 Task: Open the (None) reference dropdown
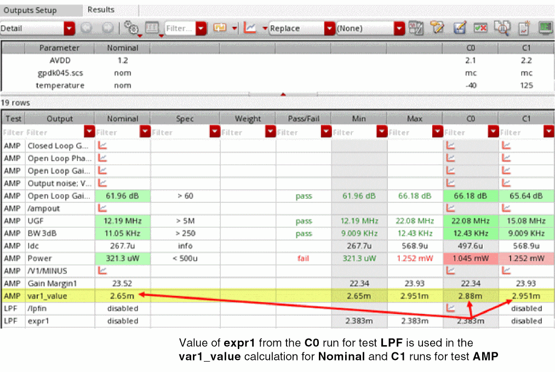[399, 28]
